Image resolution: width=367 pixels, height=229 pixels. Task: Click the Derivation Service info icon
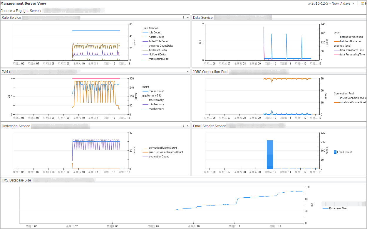[x=184, y=126]
